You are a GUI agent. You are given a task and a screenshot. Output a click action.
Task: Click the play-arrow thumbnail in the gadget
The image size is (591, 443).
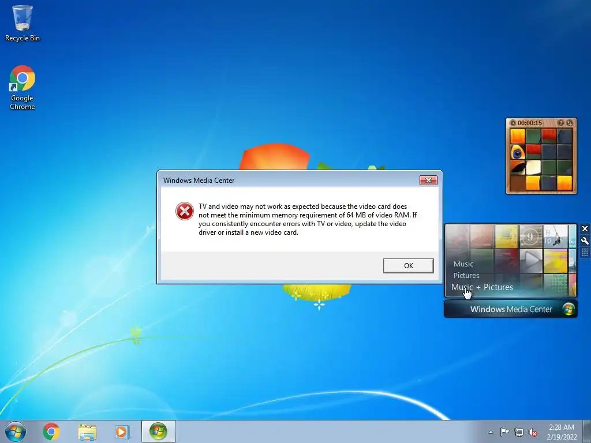point(531,260)
